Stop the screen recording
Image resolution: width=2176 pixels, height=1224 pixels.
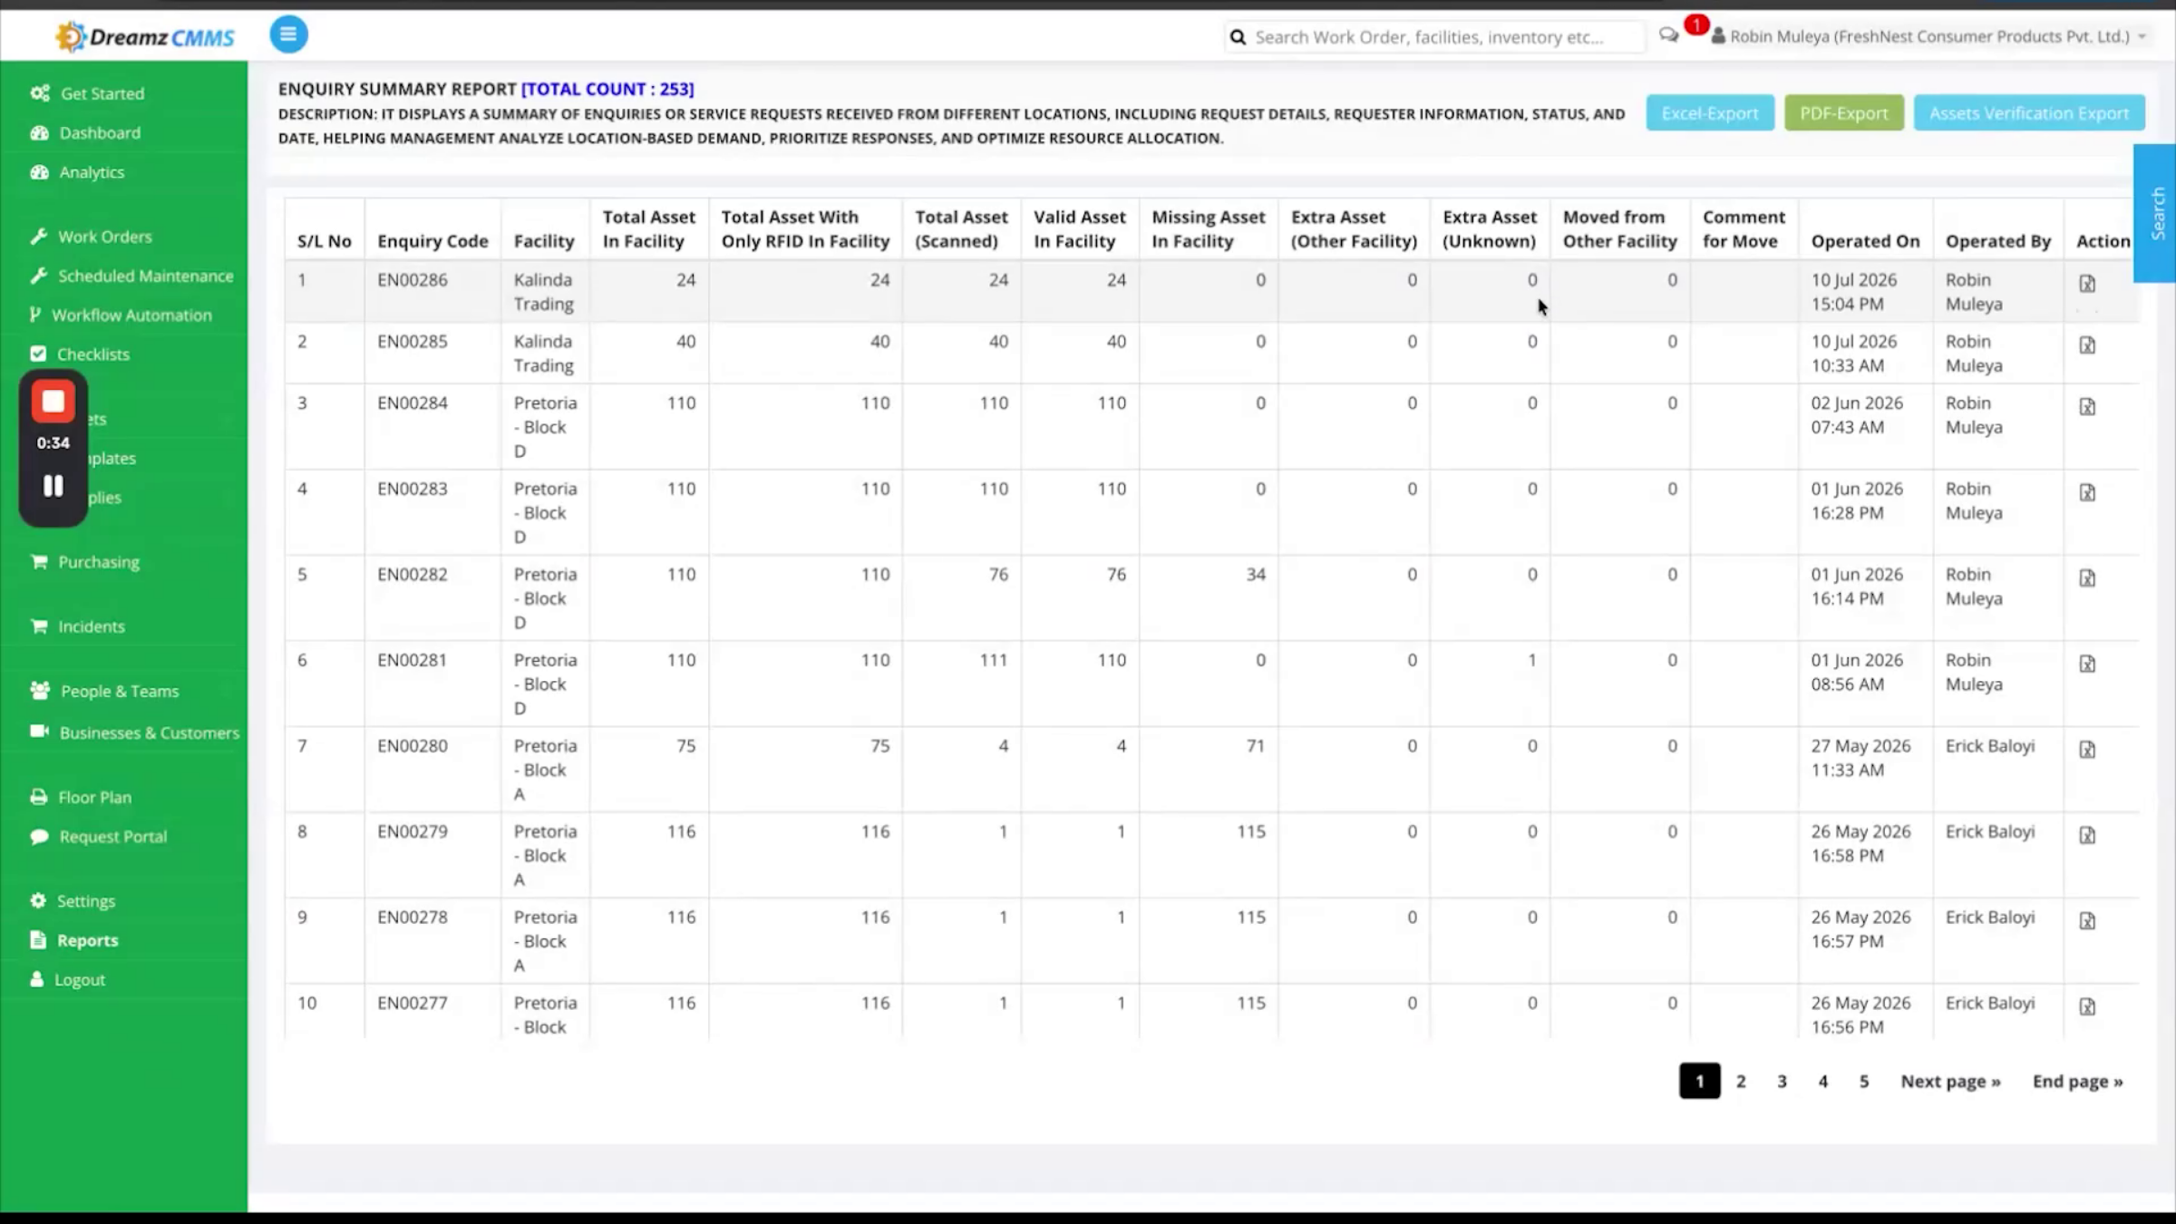click(53, 402)
